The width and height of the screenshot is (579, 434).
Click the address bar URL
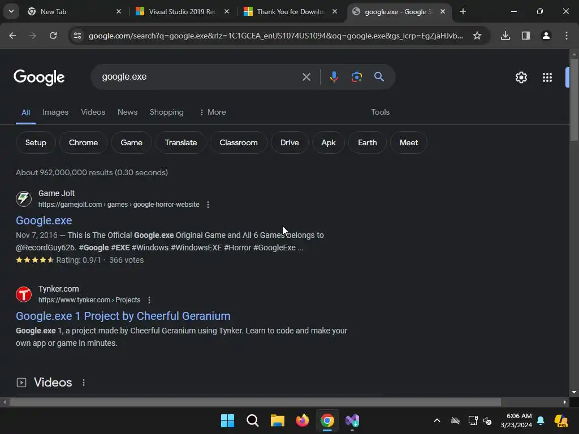tap(275, 36)
